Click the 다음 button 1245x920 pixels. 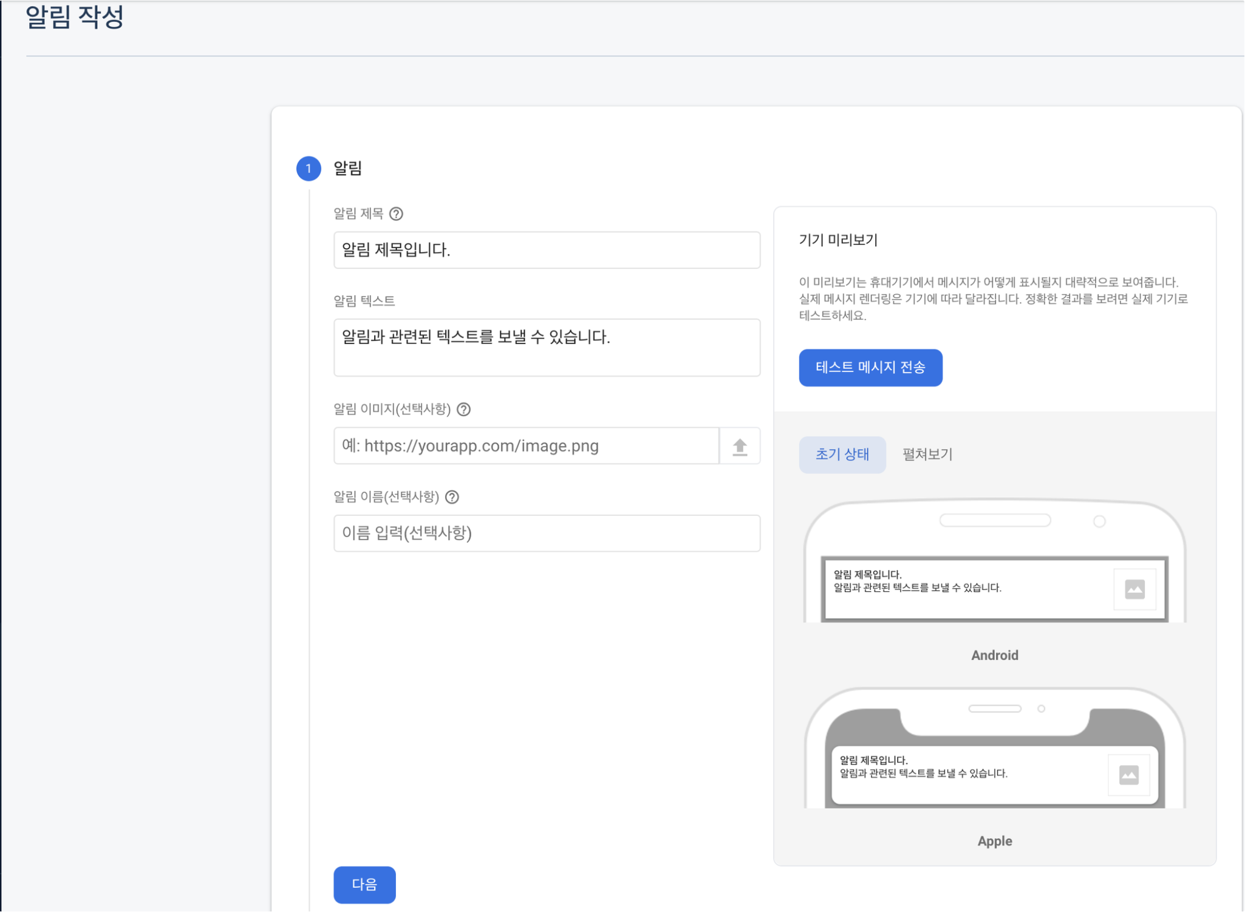pyautogui.click(x=364, y=884)
